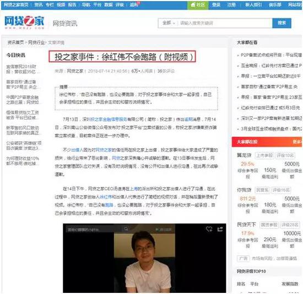Open 网贷之家首页 in top navigation
The image size is (303, 294).
pyautogui.click(x=16, y=4)
